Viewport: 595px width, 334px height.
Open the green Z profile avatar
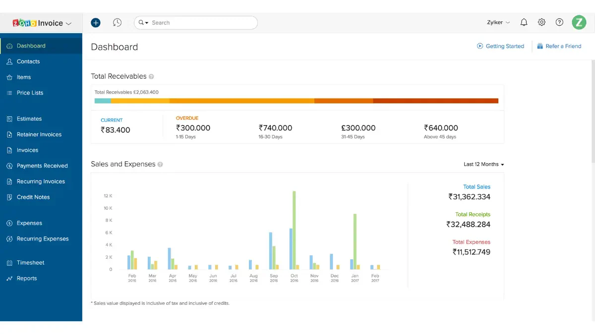pyautogui.click(x=579, y=22)
